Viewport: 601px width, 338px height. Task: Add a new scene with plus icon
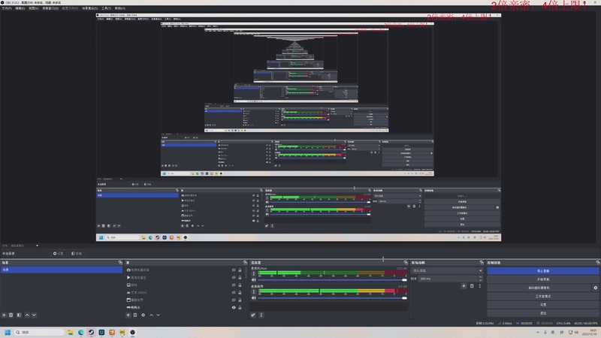click(4, 315)
